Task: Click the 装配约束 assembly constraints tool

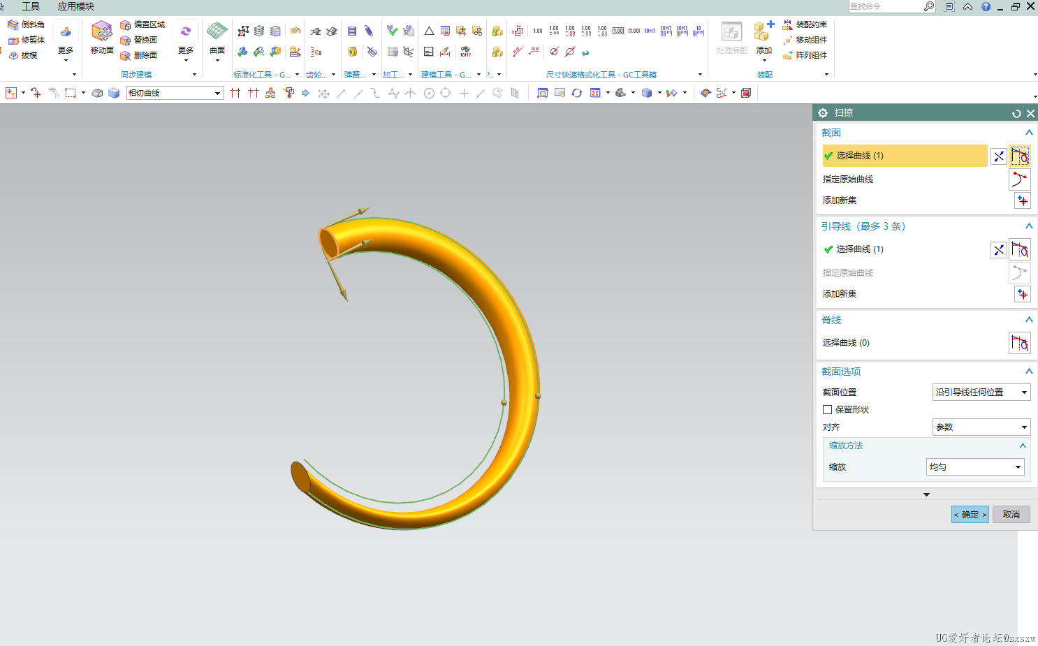Action: 805,24
